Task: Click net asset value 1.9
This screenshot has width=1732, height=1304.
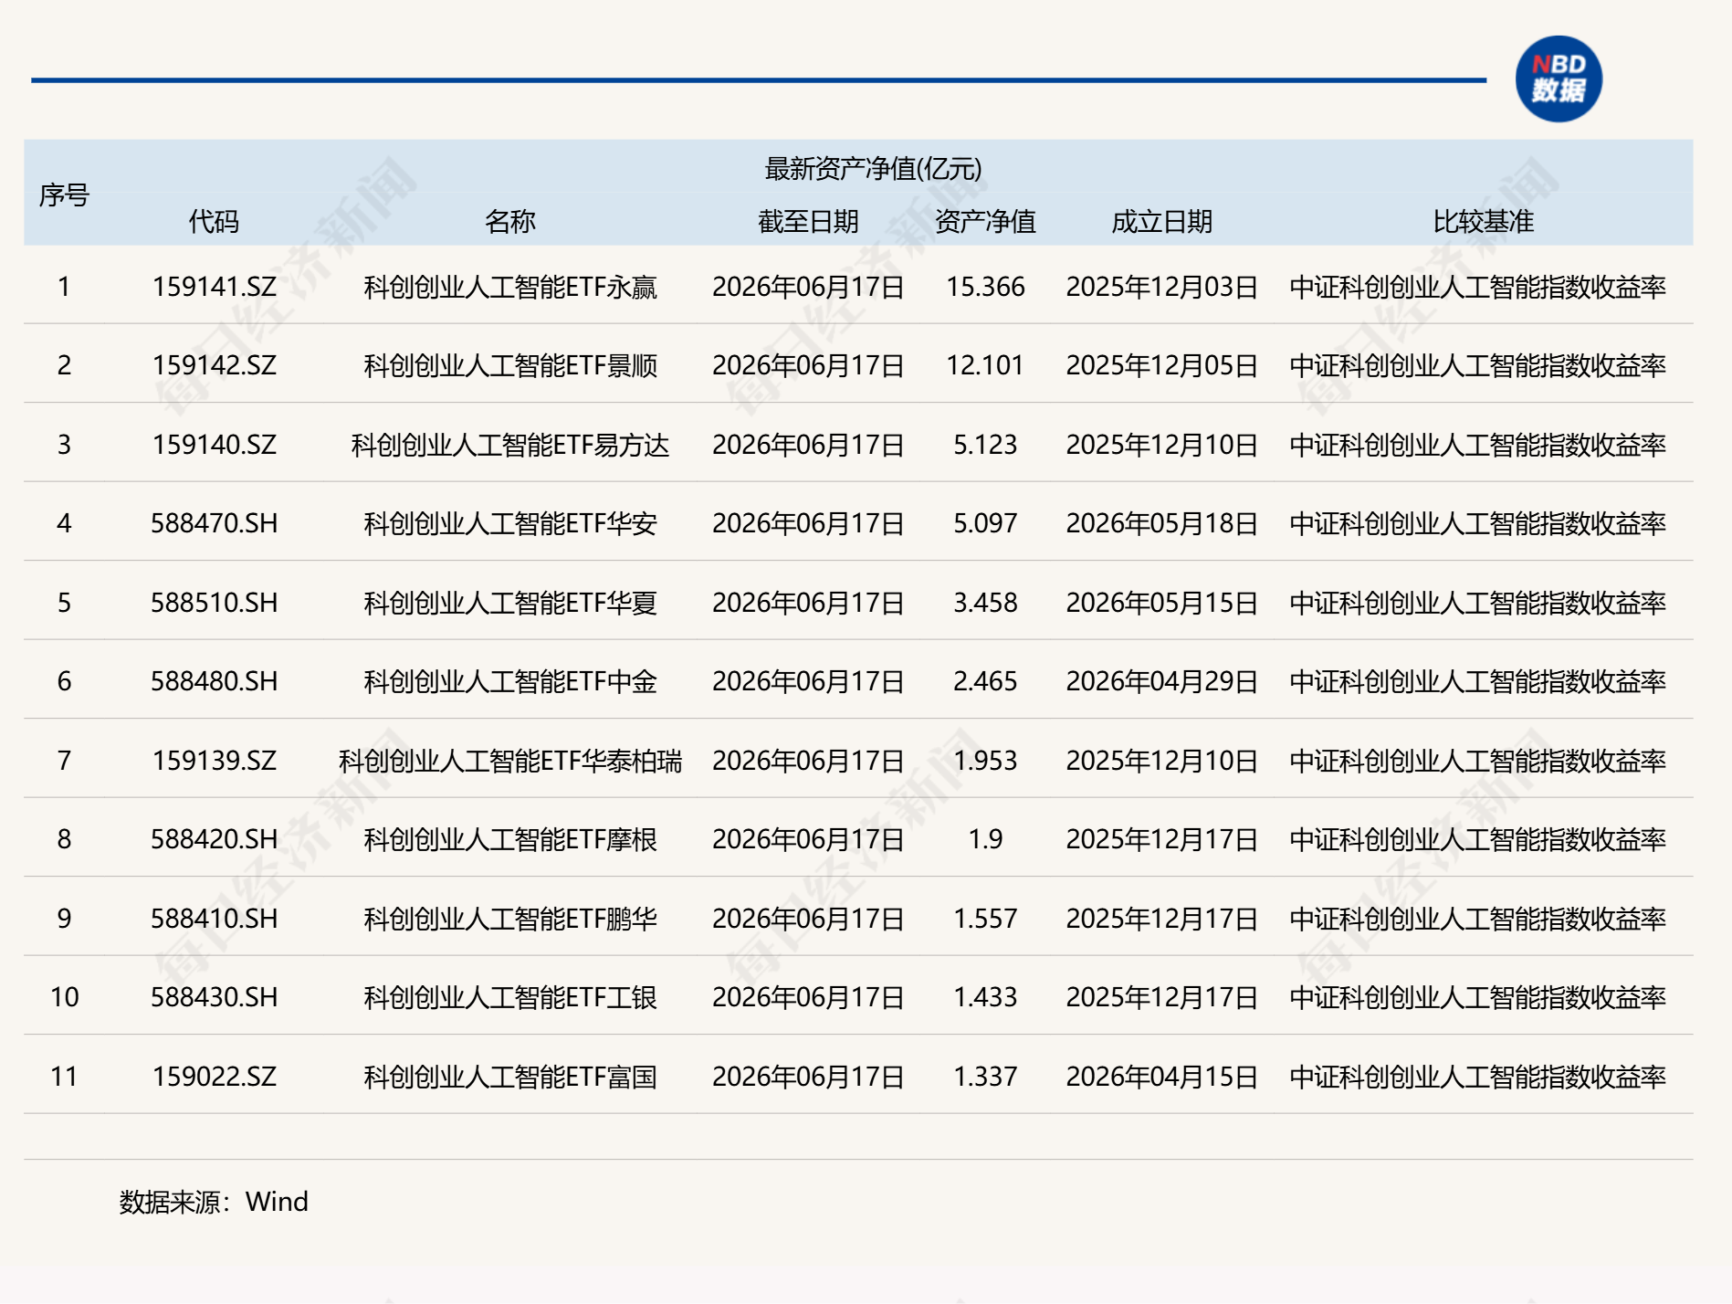Action: [x=985, y=839]
